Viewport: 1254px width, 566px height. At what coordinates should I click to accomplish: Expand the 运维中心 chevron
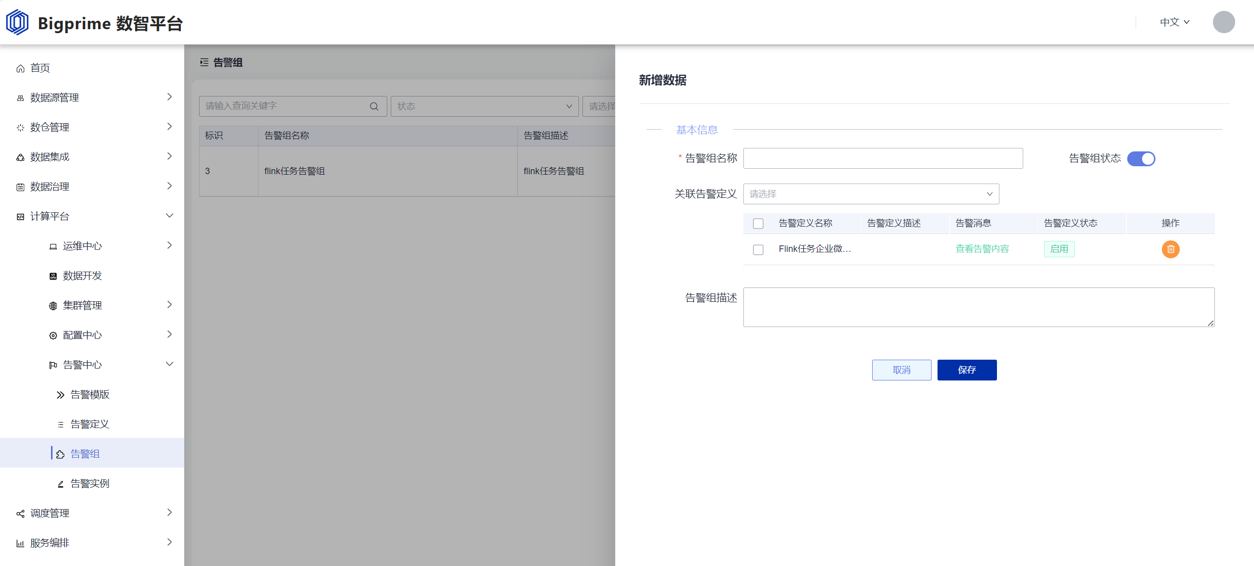pos(169,245)
